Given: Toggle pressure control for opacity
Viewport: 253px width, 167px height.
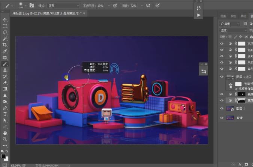Looking at the screenshot, I should click(115, 6).
